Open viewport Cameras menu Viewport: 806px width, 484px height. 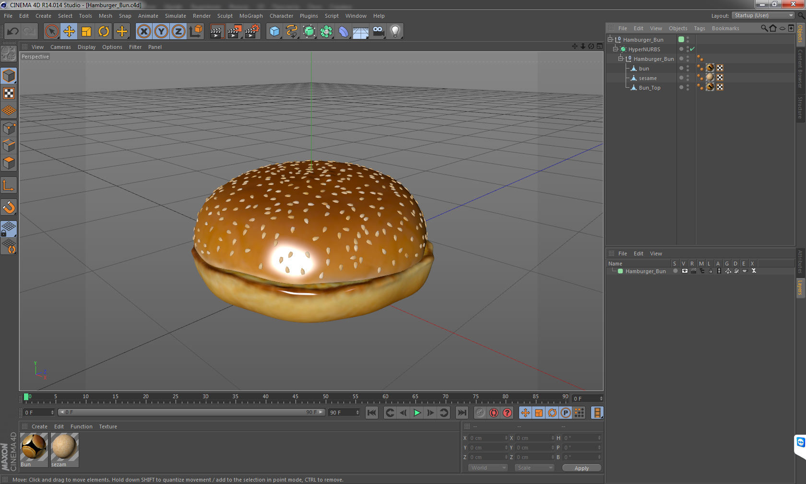60,47
